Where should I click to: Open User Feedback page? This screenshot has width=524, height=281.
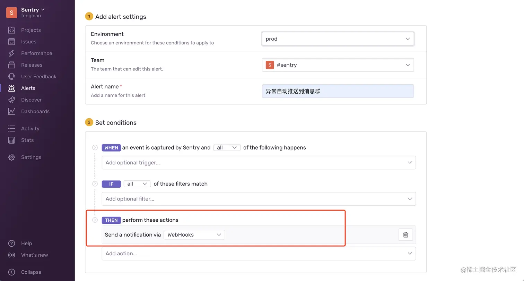coord(39,77)
